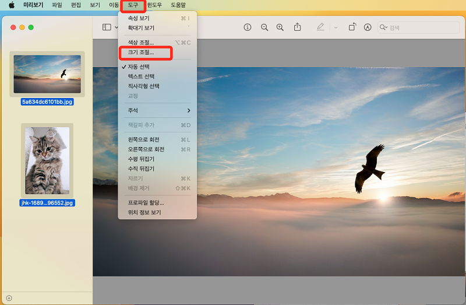Click the zoom out magnifier icon
466x305 pixels.
pyautogui.click(x=264, y=27)
